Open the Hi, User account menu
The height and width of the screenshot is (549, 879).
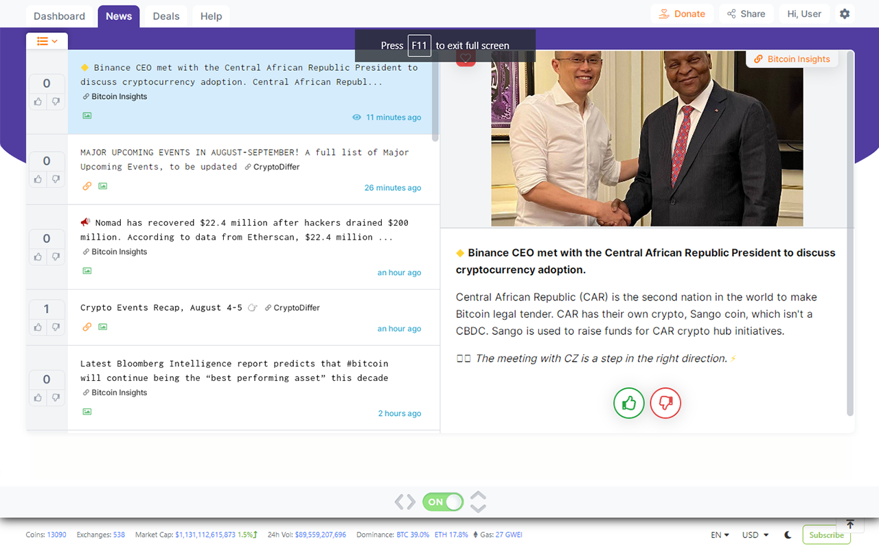coord(804,14)
